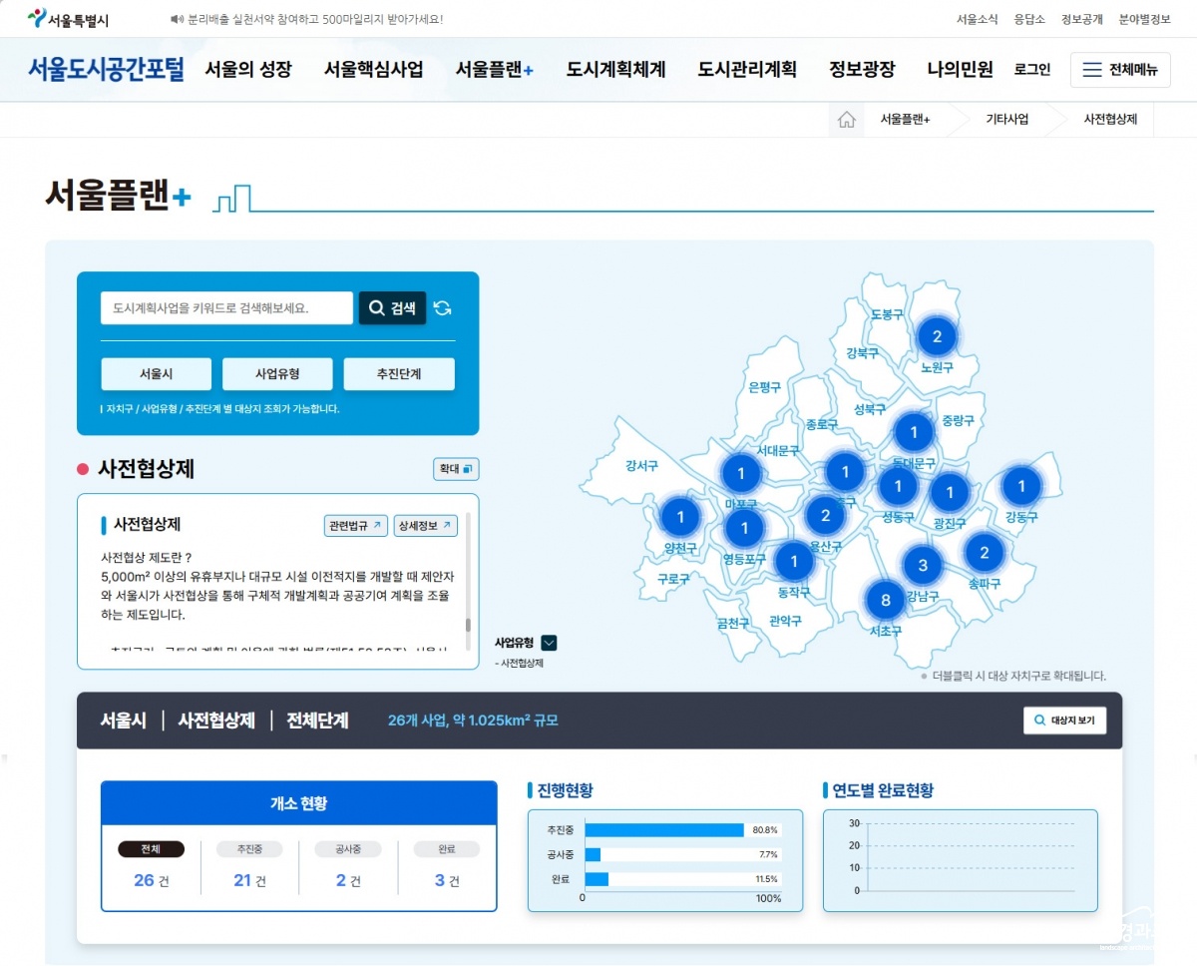1197x966 pixels.
Task: Click the 완료 11.5% progress bar
Action: point(597,879)
